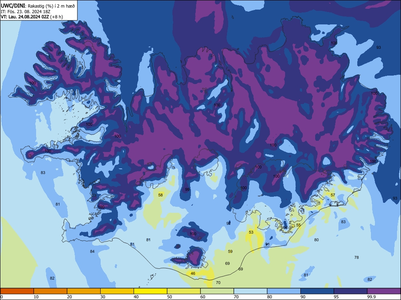Select the "55" humidity value on the map
The image size is (401, 300).
(298, 225)
